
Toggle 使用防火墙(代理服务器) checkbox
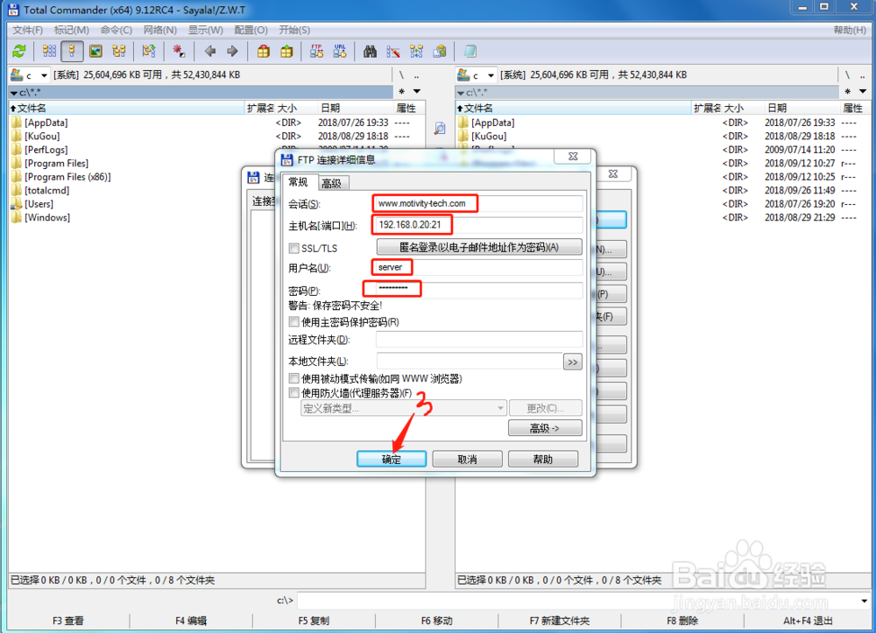point(293,393)
